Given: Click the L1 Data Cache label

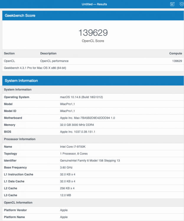Looking at the screenshot, I should [14, 181].
